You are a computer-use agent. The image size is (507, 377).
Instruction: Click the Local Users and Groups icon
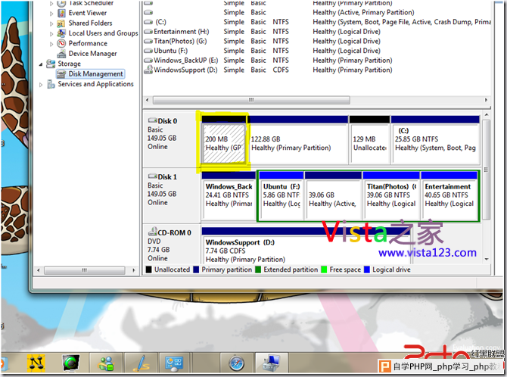pos(61,33)
